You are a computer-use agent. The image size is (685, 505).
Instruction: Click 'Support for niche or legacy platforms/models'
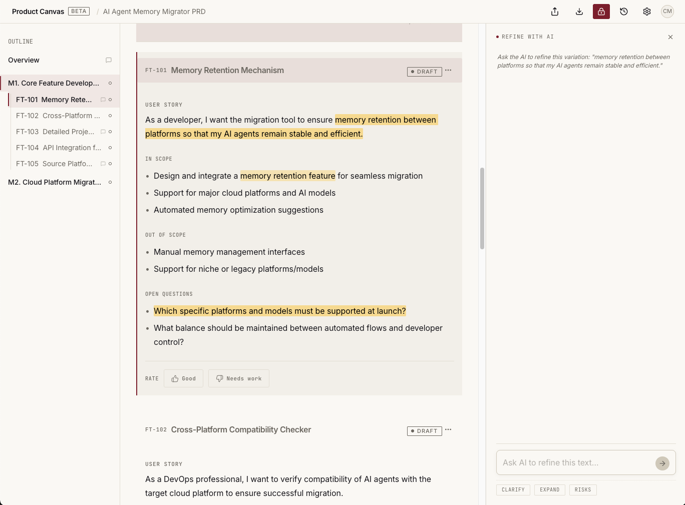[238, 269]
